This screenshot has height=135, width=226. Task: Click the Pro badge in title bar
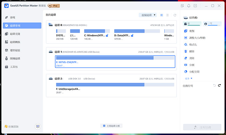[x=54, y=6]
